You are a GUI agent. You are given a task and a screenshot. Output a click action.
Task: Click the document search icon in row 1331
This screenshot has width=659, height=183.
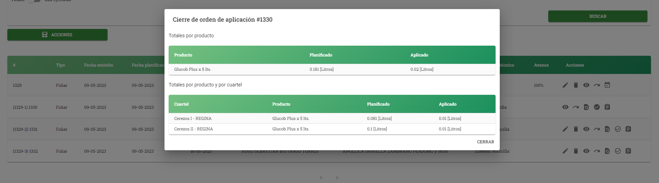[x=607, y=129]
